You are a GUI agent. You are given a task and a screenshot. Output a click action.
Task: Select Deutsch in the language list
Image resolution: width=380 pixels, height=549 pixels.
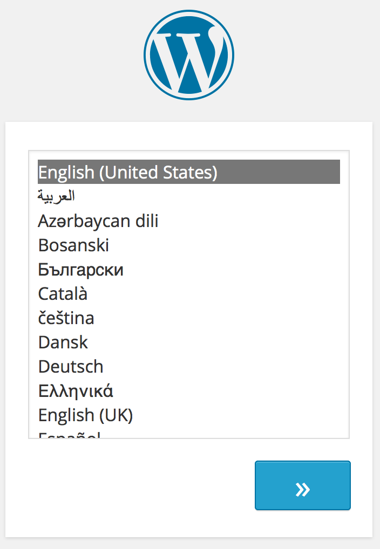(x=71, y=367)
